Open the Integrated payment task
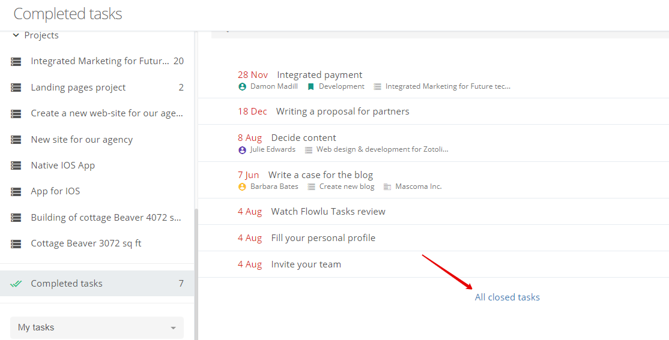The height and width of the screenshot is (340, 669). [x=319, y=75]
